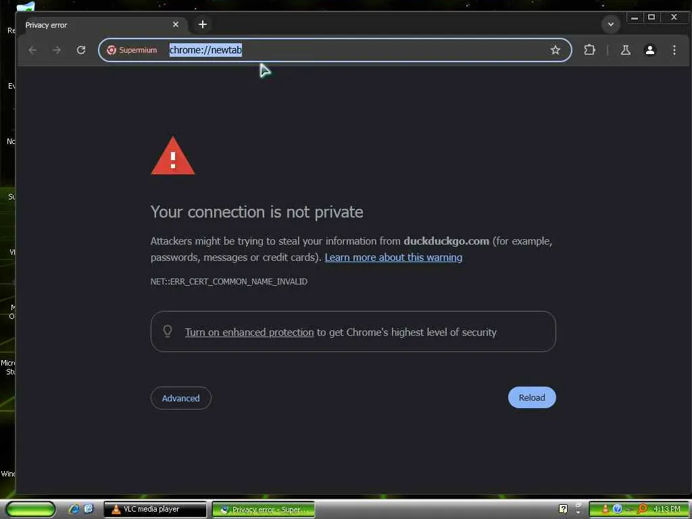Close the Privacy error tab
Screen dimensions: 692x519
176,24
